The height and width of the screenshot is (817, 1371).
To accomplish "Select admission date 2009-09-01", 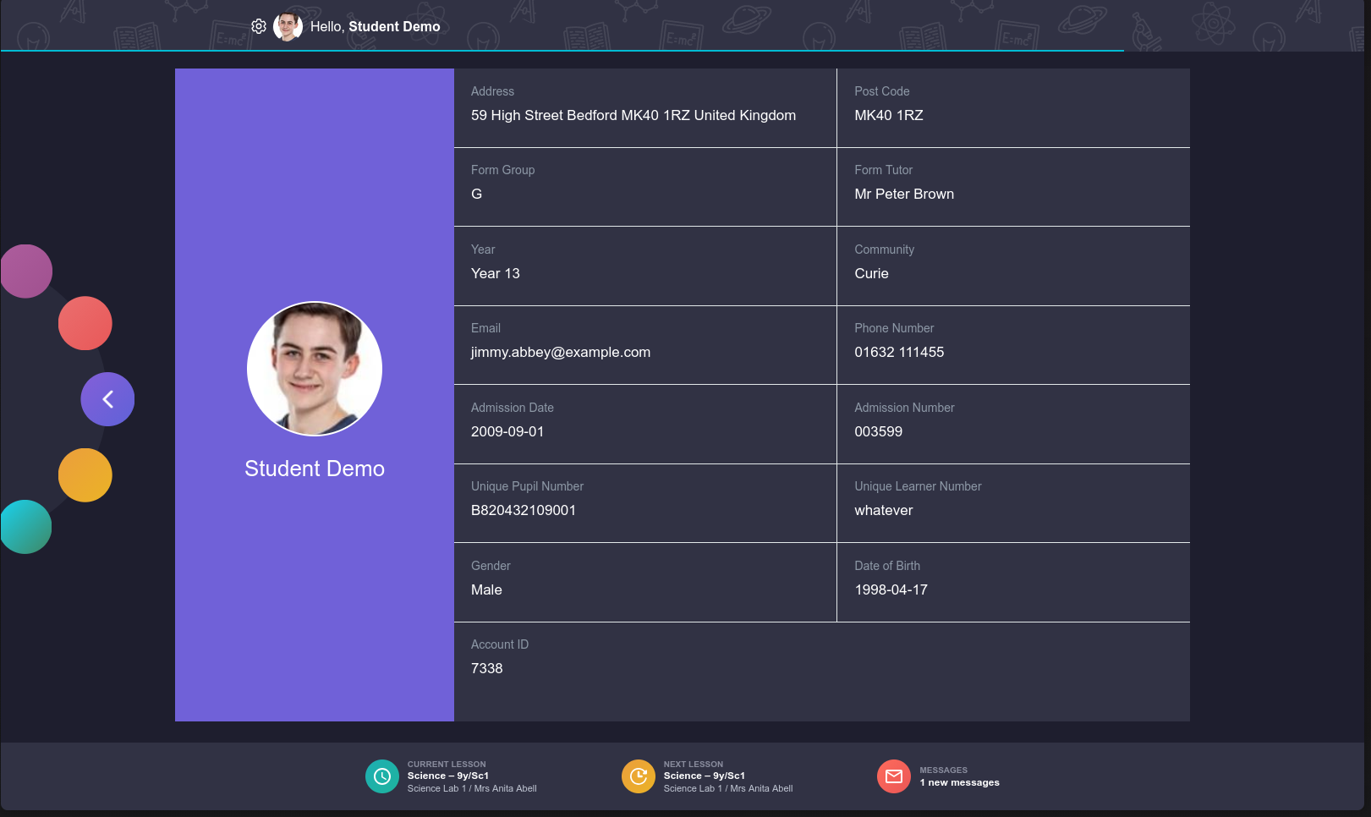I will (x=507, y=431).
